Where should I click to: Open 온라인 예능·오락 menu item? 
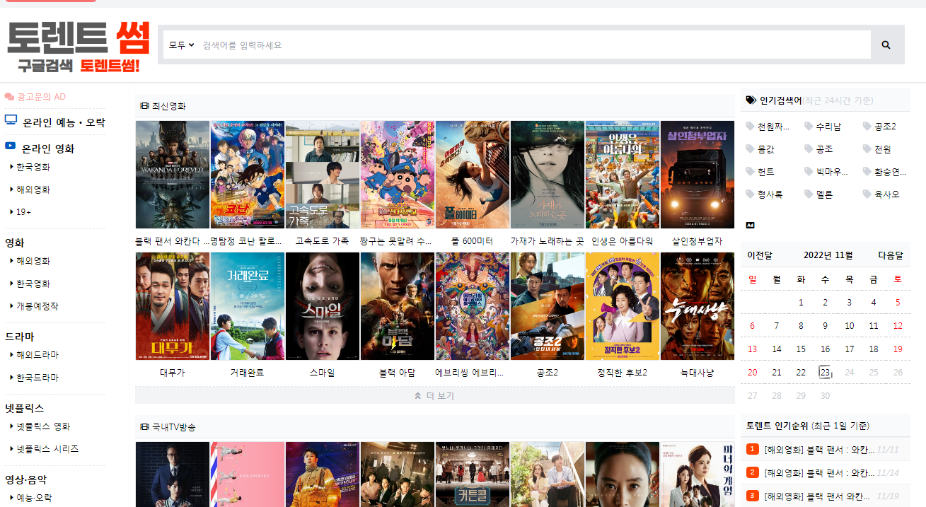[x=64, y=122]
